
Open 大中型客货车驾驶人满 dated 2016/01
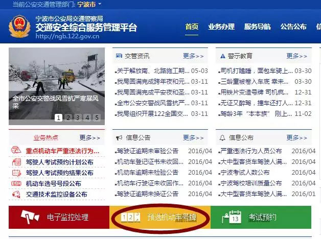tap(254, 194)
